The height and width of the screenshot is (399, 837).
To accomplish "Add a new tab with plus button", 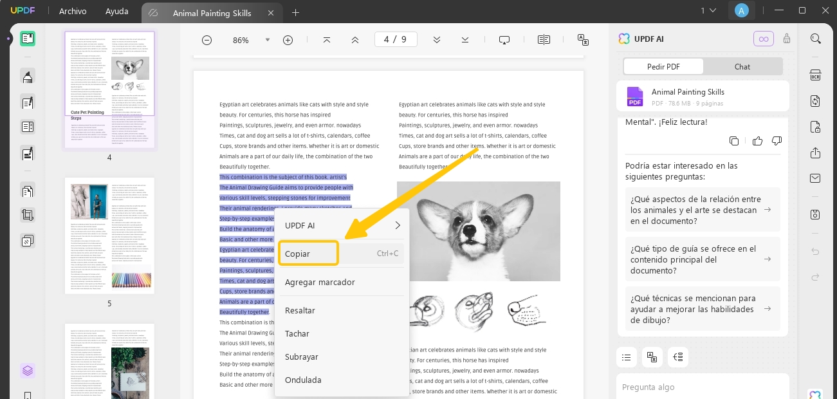I will [x=295, y=12].
